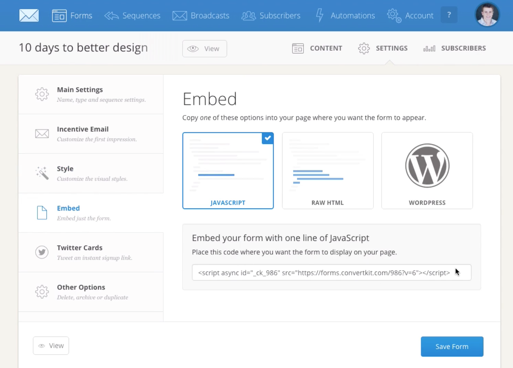Click the Account gears icon

[x=394, y=16]
